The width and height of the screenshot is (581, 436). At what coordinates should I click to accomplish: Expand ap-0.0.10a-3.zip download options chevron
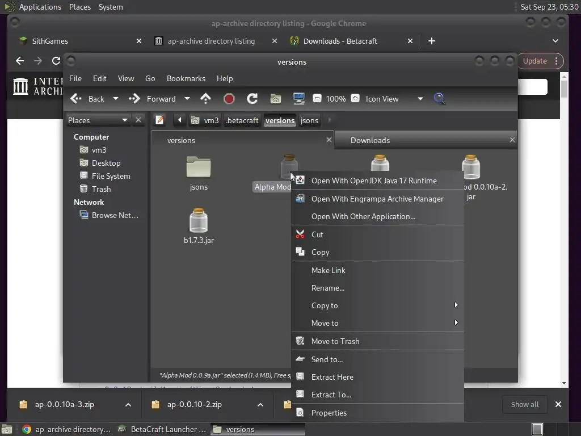click(x=128, y=405)
